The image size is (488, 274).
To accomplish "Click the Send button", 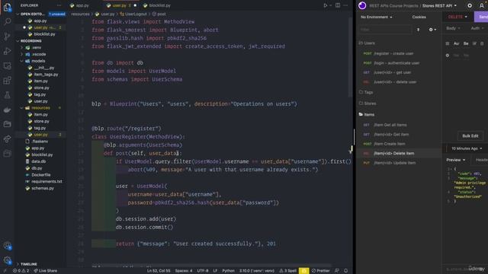I will [x=482, y=17].
